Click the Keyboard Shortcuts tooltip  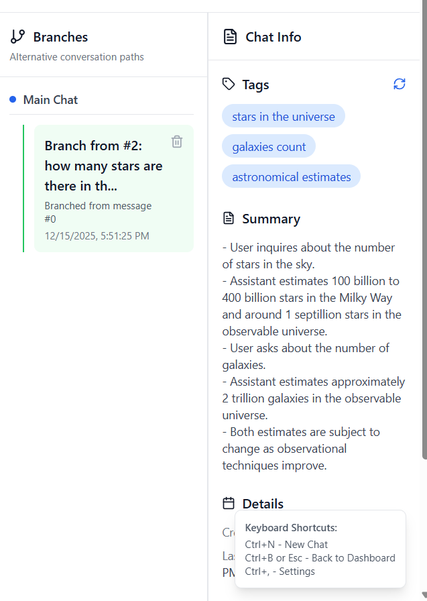click(x=320, y=549)
